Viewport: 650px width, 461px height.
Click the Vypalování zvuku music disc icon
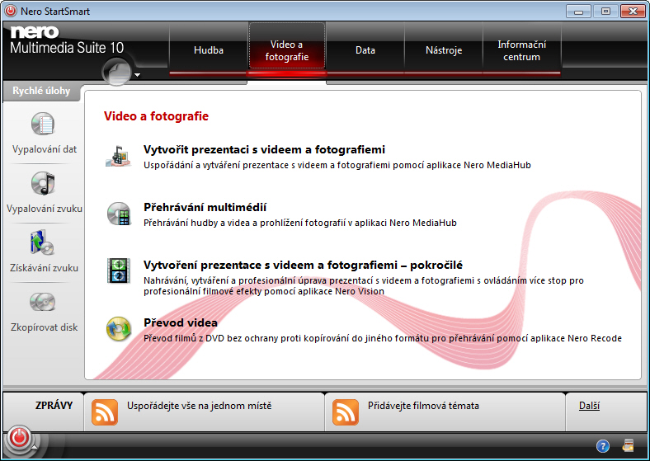point(43,183)
